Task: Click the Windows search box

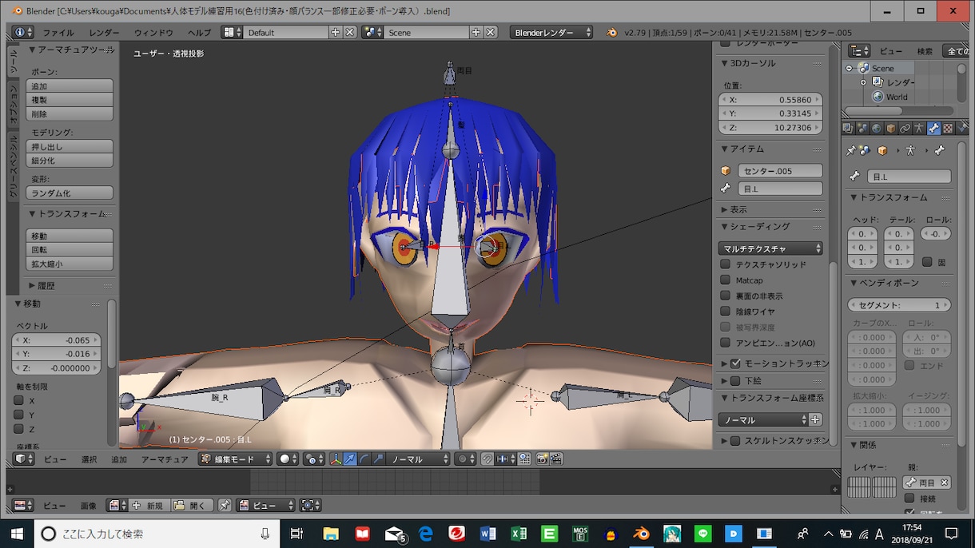Action: [x=156, y=534]
